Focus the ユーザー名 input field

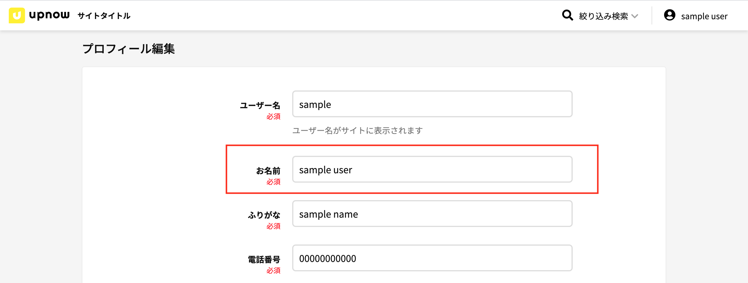(432, 104)
